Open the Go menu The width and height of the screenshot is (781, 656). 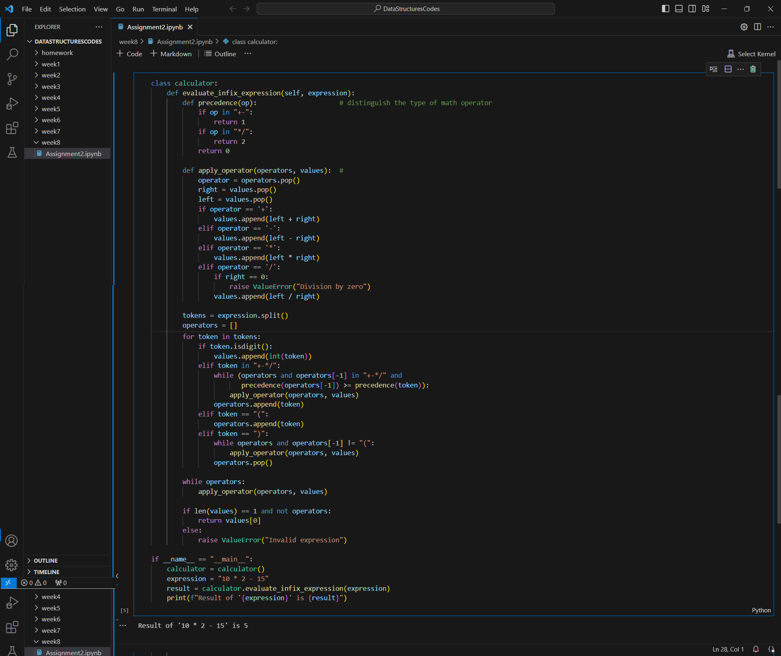pos(120,9)
